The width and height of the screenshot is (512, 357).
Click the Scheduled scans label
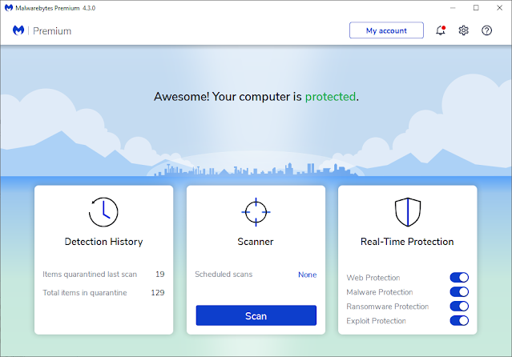point(224,274)
